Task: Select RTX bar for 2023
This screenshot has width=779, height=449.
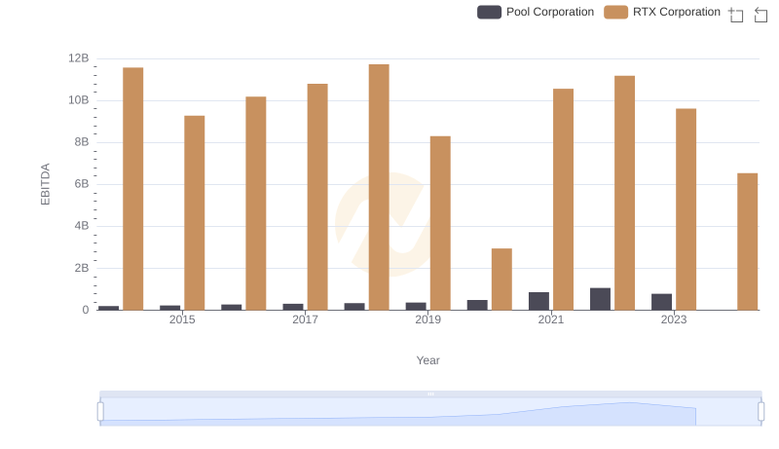Action: (x=686, y=209)
